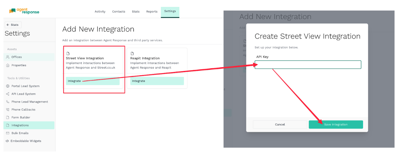The image size is (403, 159).
Task: Go to the Reports tab
Action: (x=152, y=12)
